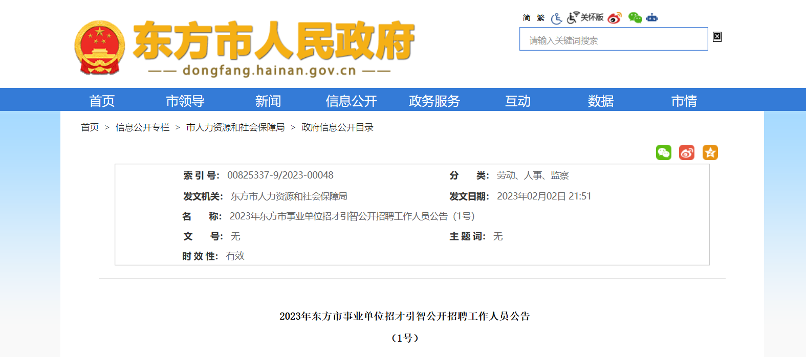Click the search button icon beside the search box
806x357 pixels.
[x=717, y=36]
